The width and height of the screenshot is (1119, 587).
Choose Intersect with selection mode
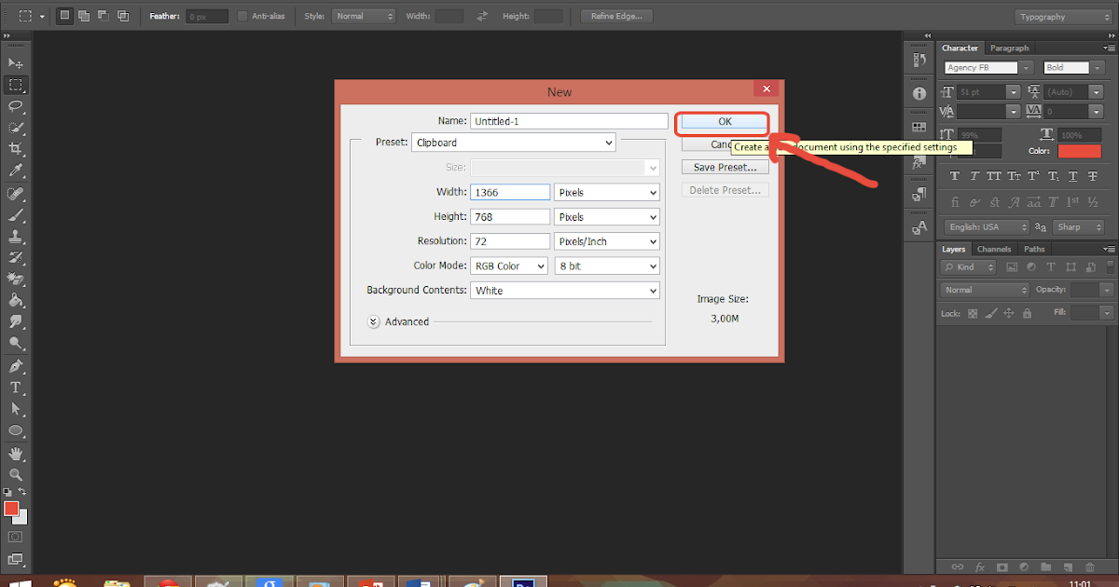click(122, 16)
